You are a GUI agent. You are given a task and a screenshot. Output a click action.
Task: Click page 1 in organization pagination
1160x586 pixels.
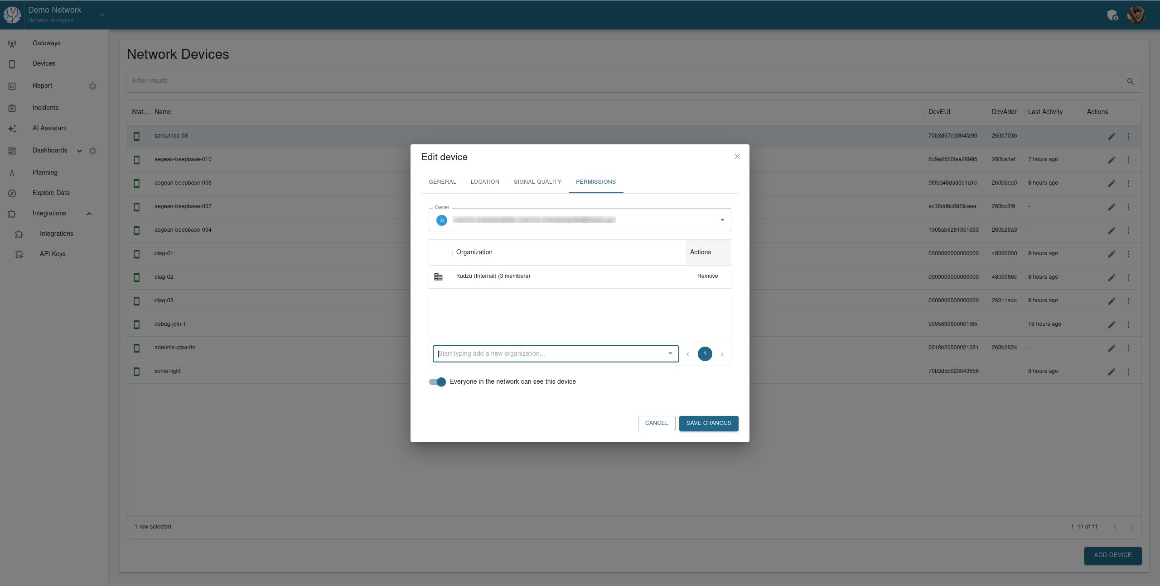coord(705,354)
